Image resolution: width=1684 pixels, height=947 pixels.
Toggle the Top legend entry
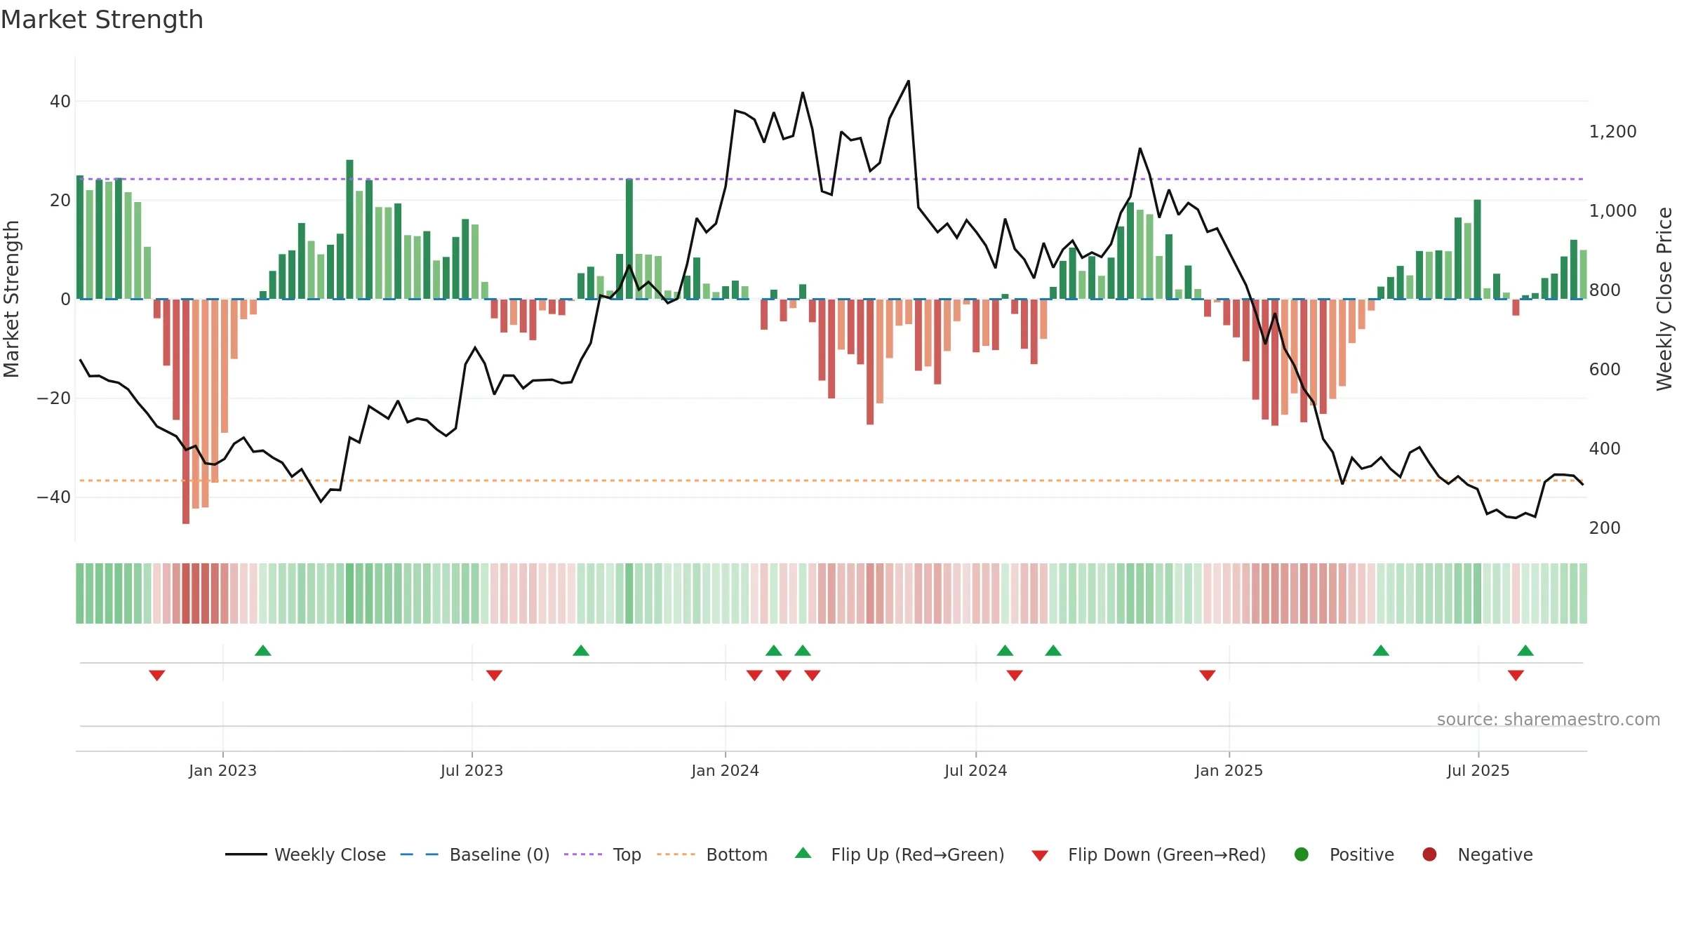coord(602,854)
